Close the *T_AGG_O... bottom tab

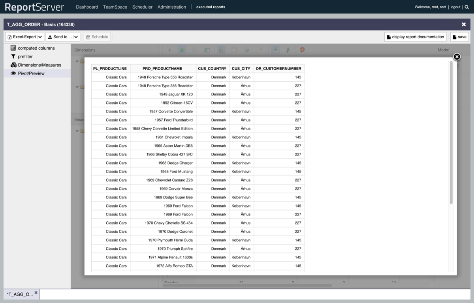click(36, 292)
